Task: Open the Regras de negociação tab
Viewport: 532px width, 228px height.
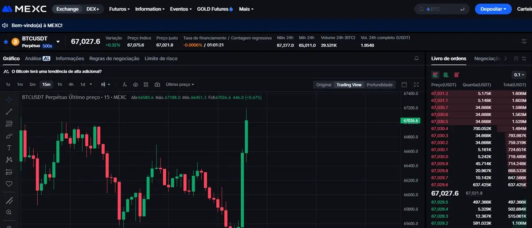Action: pyautogui.click(x=114, y=58)
